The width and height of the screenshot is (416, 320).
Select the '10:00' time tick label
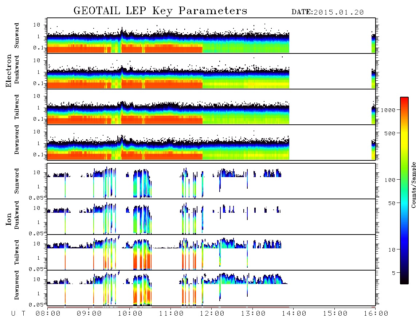pyautogui.click(x=130, y=313)
